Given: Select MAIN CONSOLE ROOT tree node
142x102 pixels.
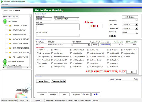Looking at the screenshot, I should (10, 17).
